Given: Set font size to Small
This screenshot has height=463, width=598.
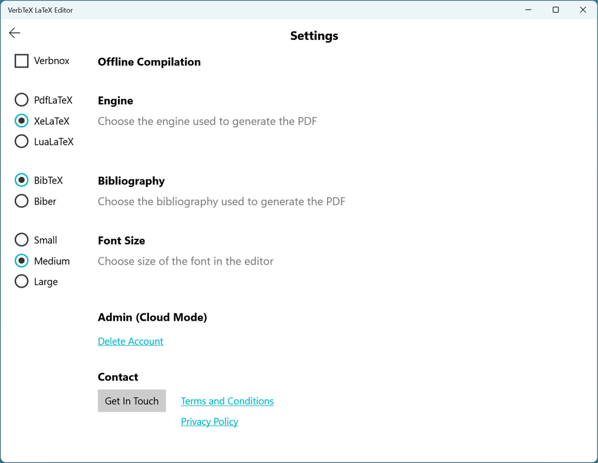Looking at the screenshot, I should 21,239.
